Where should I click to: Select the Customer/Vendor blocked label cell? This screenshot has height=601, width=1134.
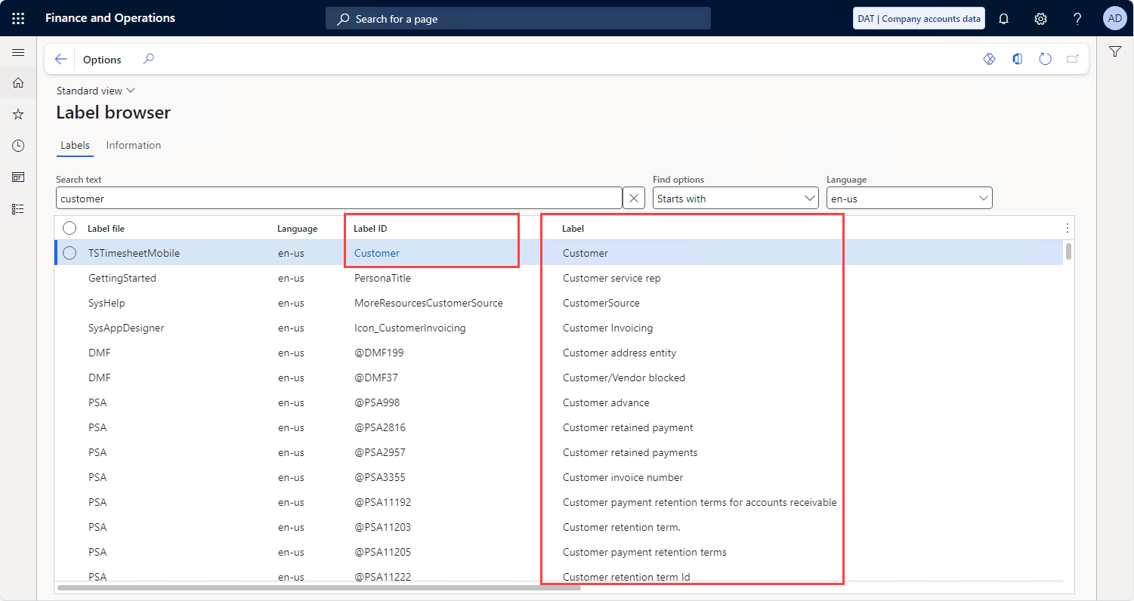(x=624, y=378)
